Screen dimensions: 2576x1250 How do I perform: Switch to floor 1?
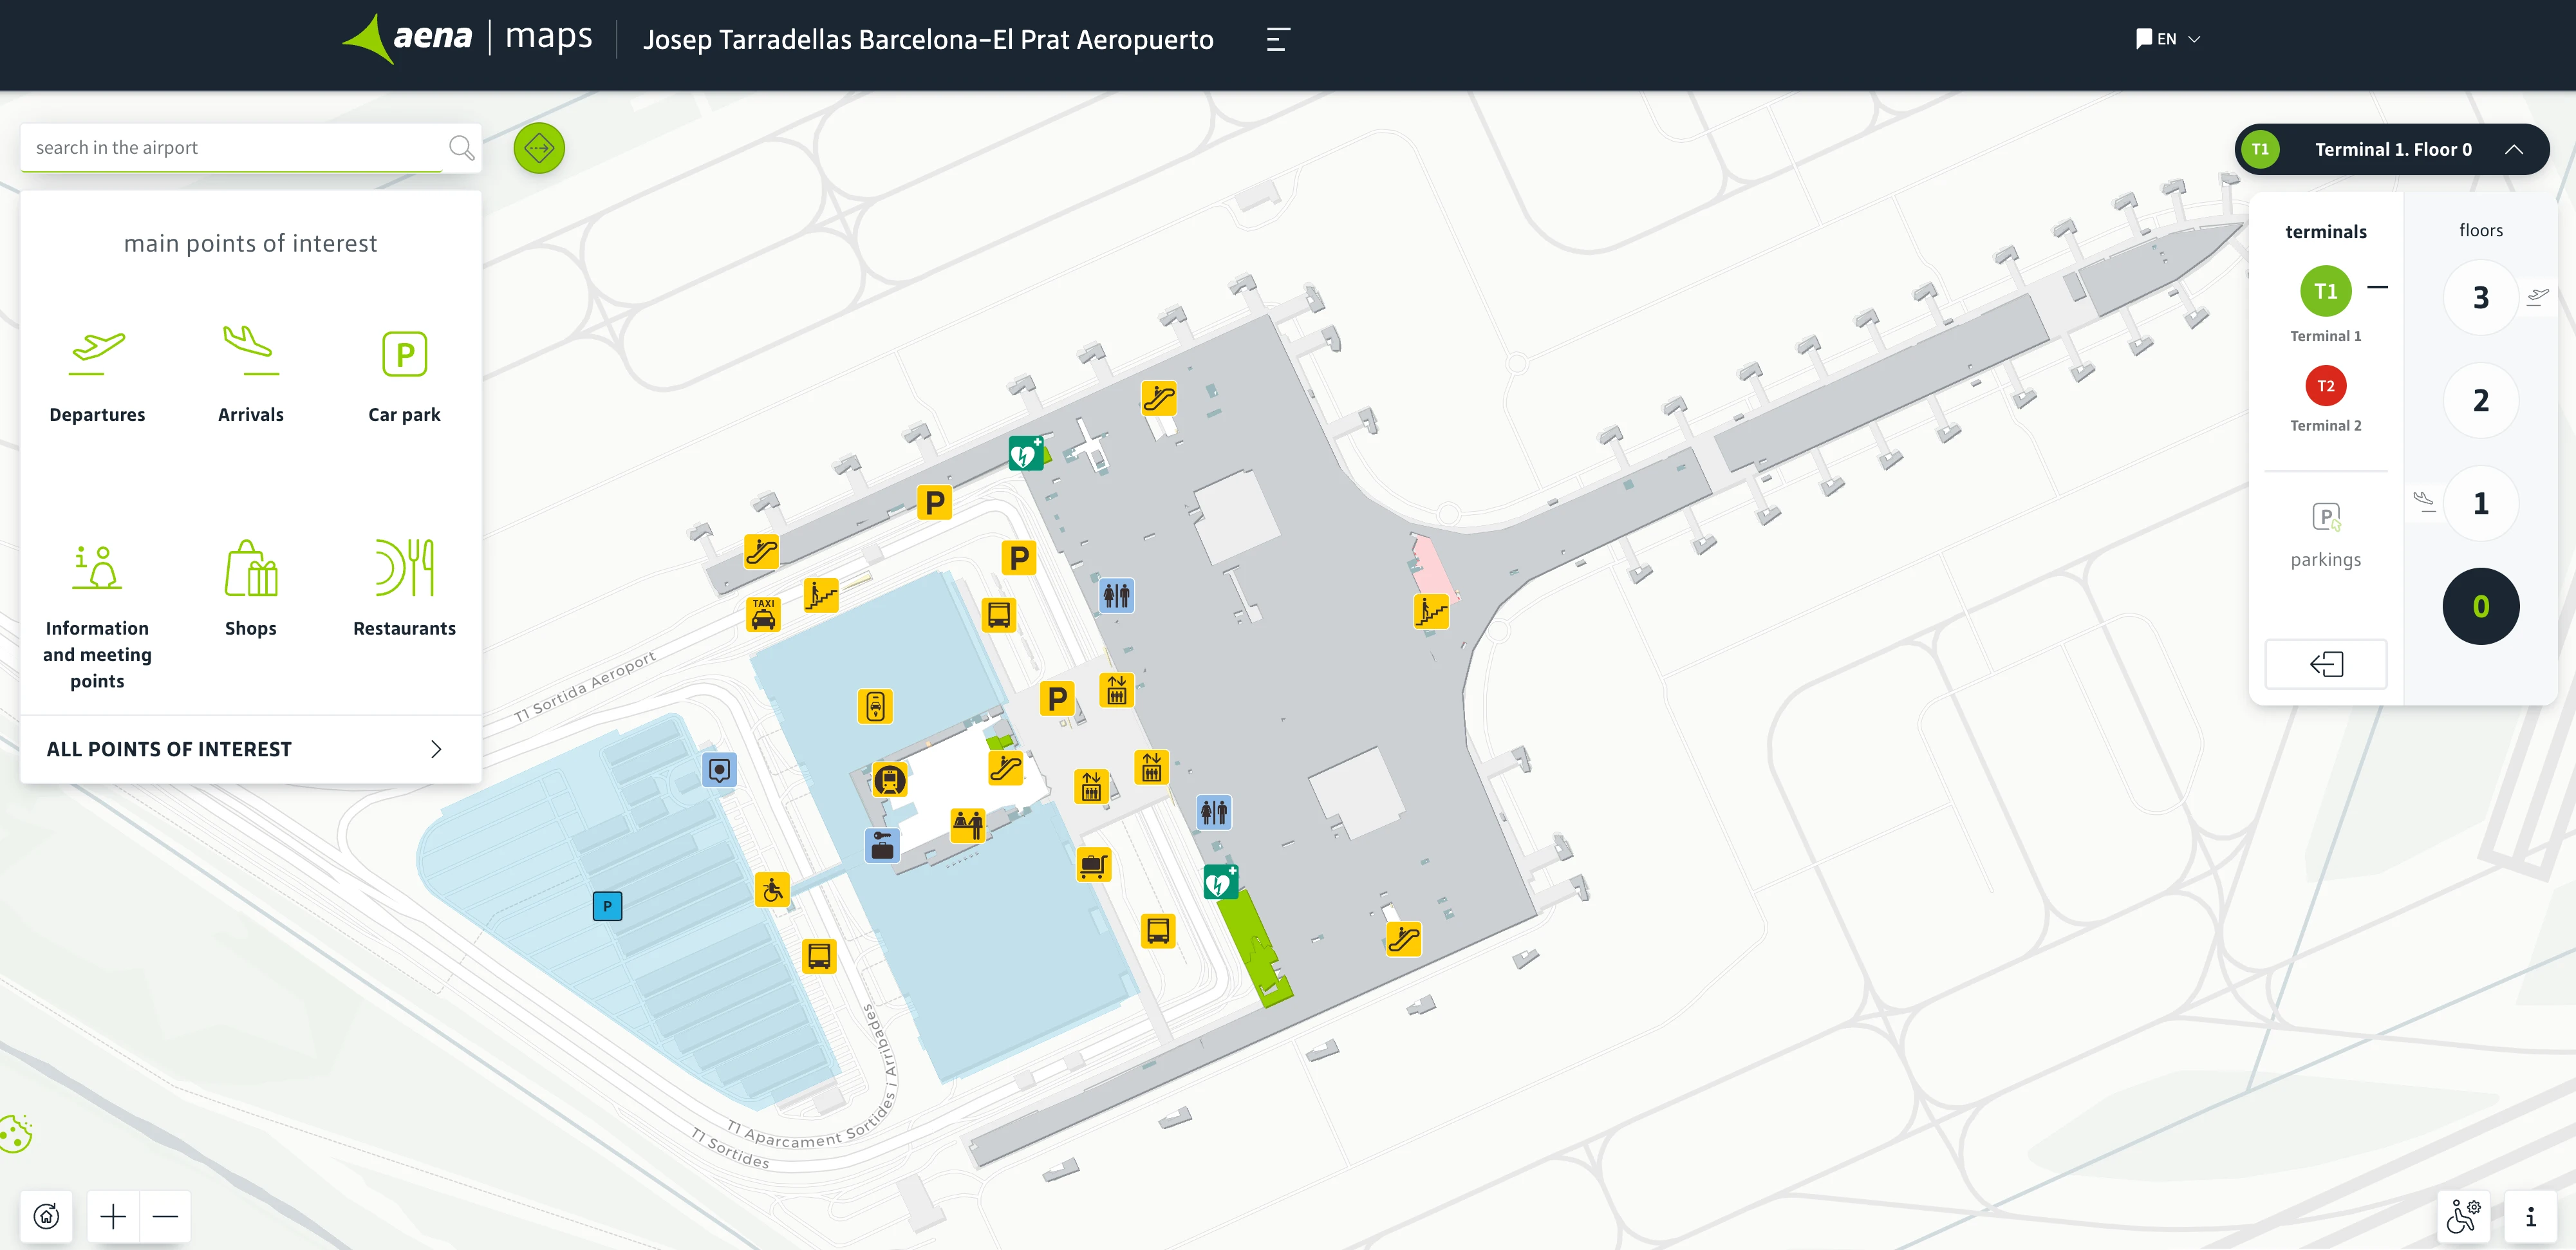tap(2480, 503)
